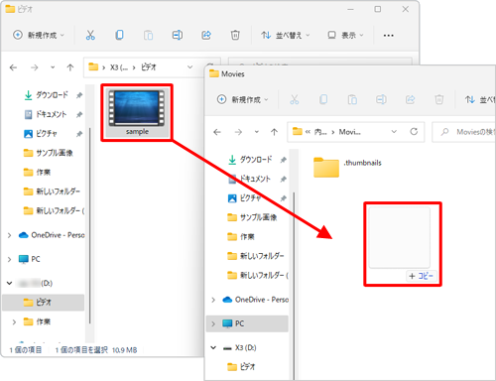The width and height of the screenshot is (496, 381).
Task: Click Rename icon in Movies window toolbar
Action: [x=381, y=99]
